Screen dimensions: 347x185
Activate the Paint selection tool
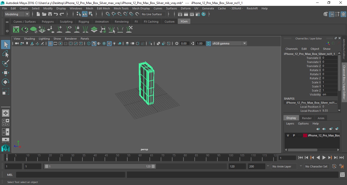(x=6, y=63)
